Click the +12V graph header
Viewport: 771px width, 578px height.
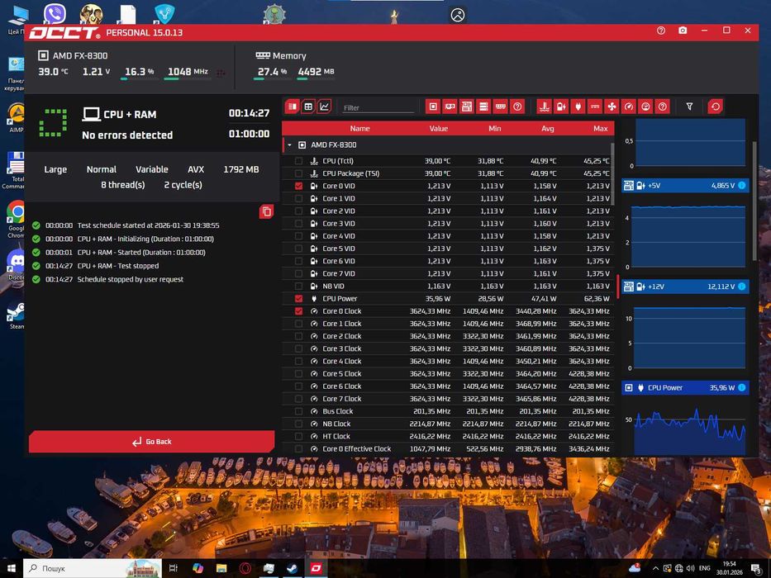(685, 287)
